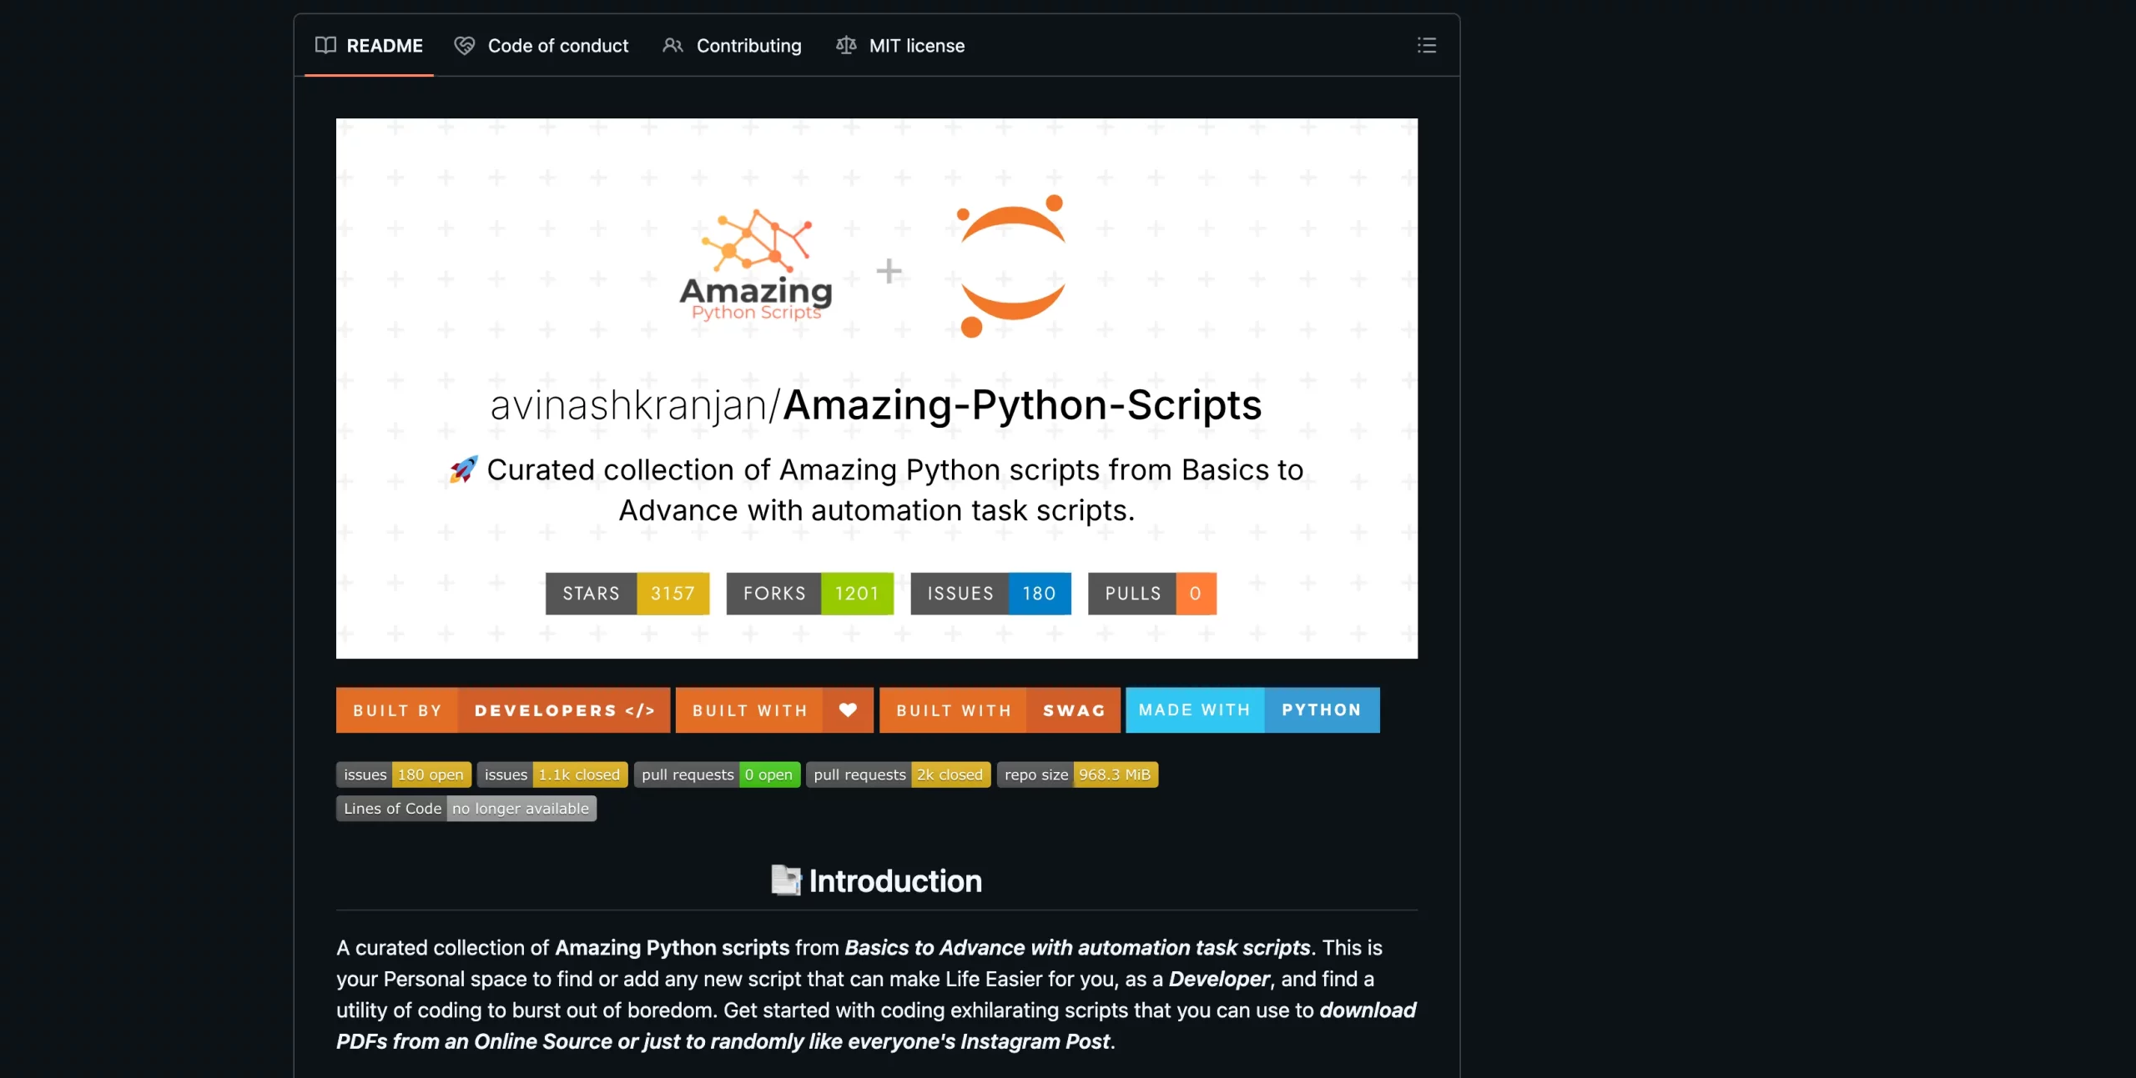
Task: Open the issues 1.1k closed badge
Action: coord(552,775)
